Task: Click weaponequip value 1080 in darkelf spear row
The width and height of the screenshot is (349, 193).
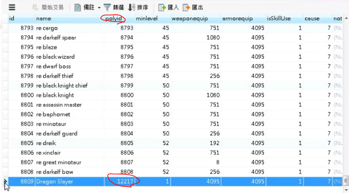Action: (196, 37)
